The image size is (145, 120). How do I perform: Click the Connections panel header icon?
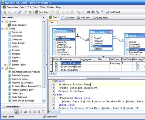tap(4, 107)
